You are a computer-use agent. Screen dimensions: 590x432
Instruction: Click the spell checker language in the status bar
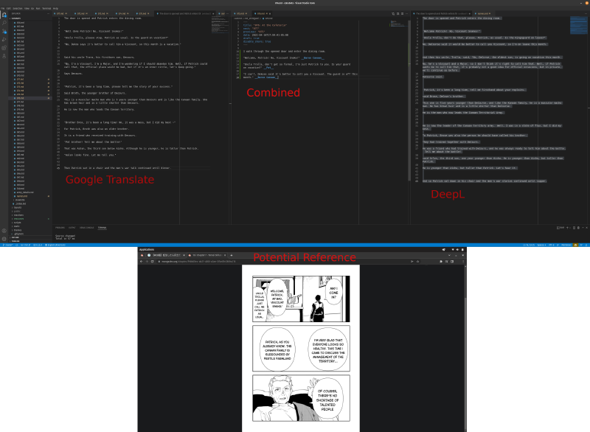click(56, 245)
